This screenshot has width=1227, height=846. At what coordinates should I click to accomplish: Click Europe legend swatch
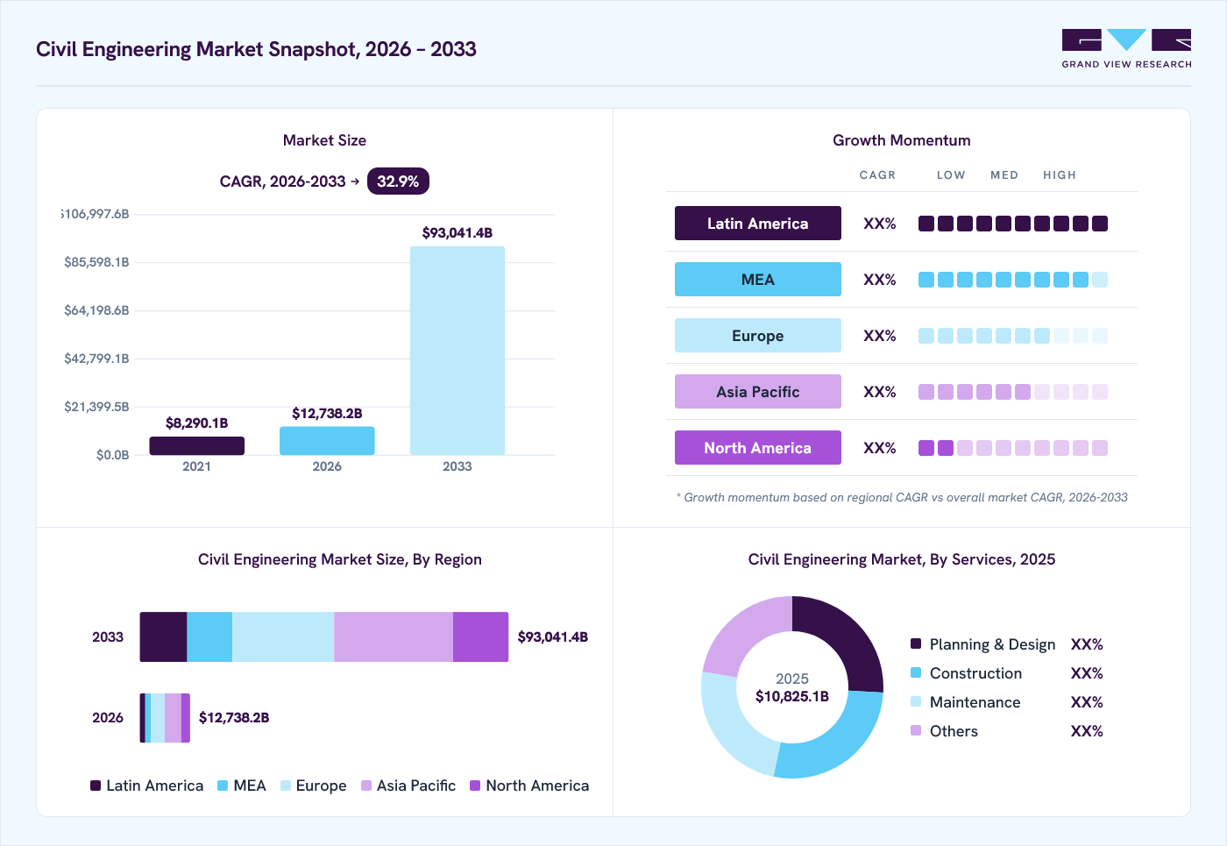click(x=286, y=786)
